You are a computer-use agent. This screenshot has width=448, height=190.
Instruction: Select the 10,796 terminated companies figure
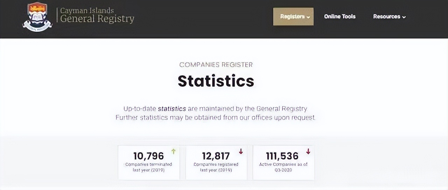(148, 156)
